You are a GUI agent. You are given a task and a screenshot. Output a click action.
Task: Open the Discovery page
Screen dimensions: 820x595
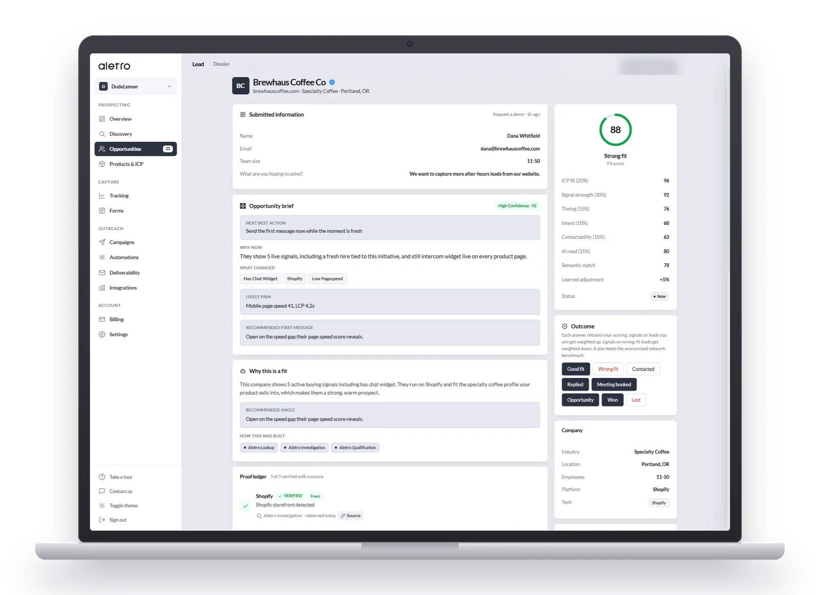tap(135, 134)
